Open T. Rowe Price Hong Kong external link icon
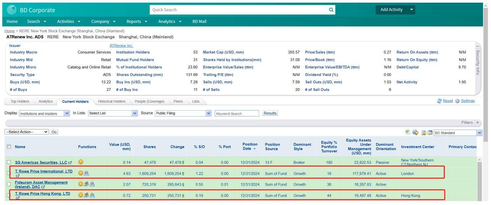The height and width of the screenshot is (205, 491). [17, 198]
